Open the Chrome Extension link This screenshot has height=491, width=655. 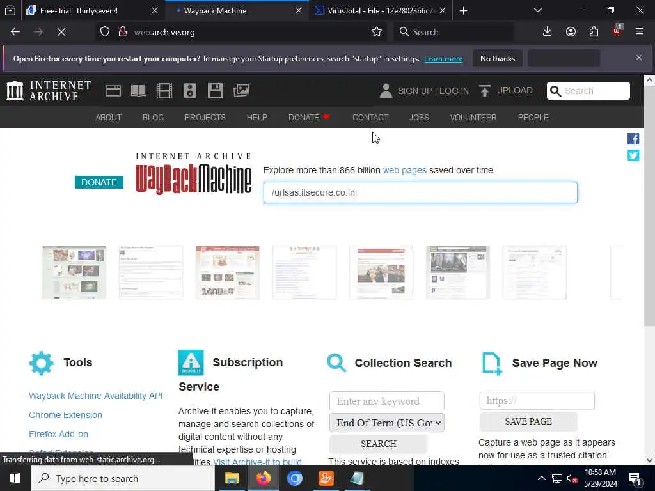point(66,414)
